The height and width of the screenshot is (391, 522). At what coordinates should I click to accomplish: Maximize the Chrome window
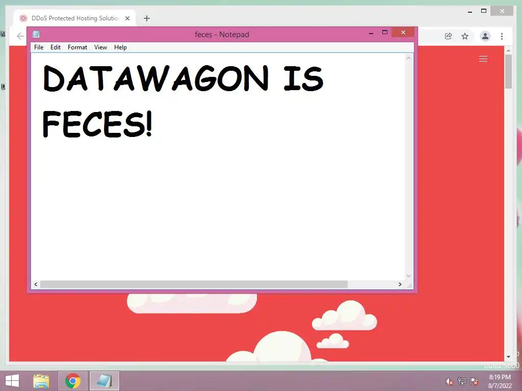(484, 11)
